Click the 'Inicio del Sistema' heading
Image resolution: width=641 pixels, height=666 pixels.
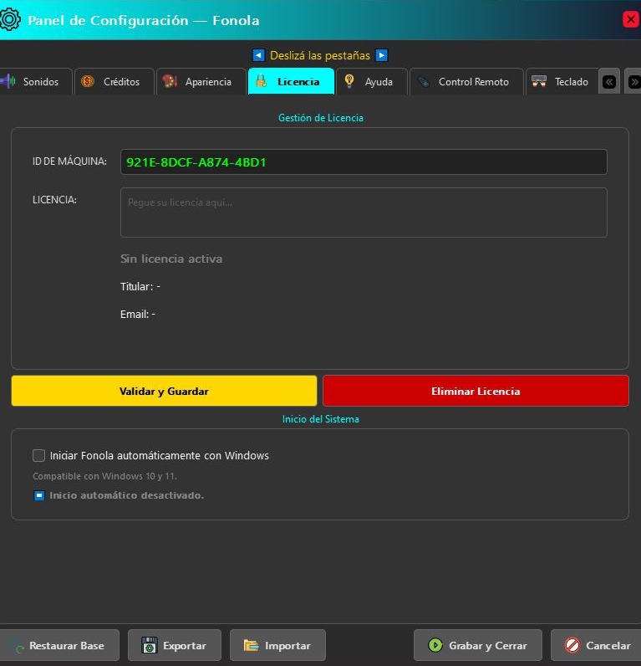click(x=321, y=419)
